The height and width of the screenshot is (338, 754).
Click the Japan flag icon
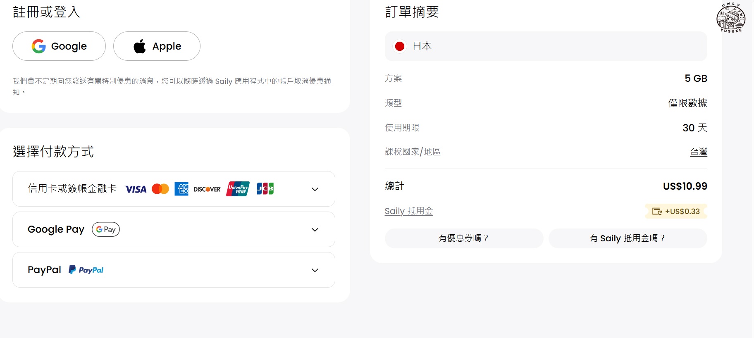[x=400, y=46]
